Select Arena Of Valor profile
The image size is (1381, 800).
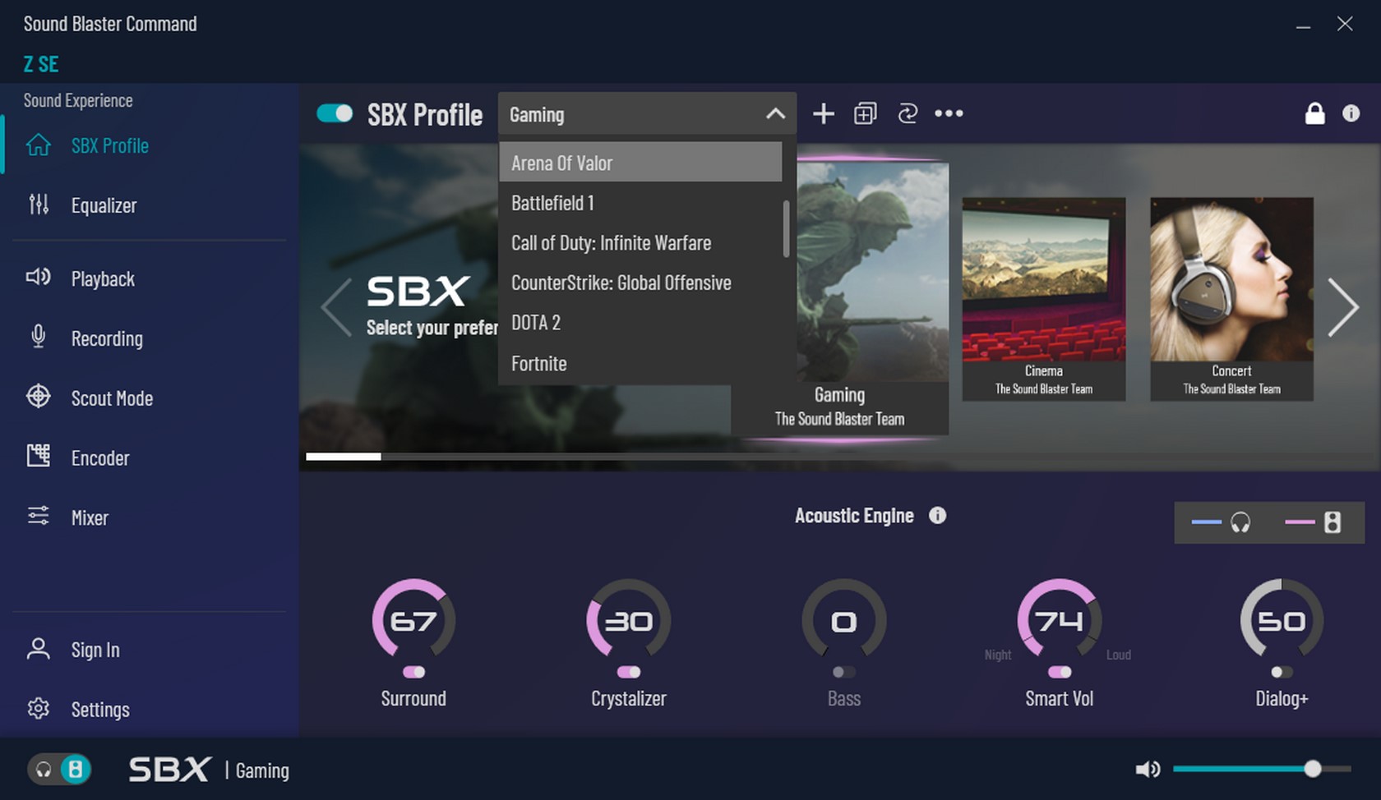[x=640, y=163]
